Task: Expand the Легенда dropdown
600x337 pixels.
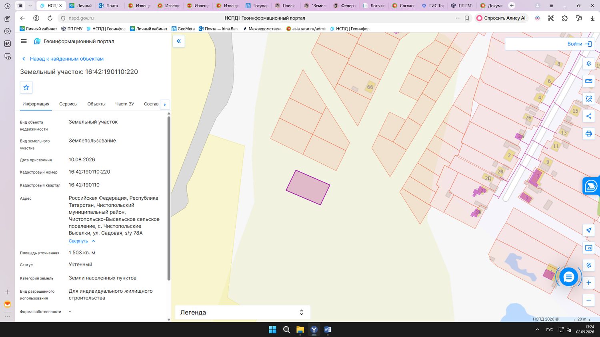Action: 242,312
